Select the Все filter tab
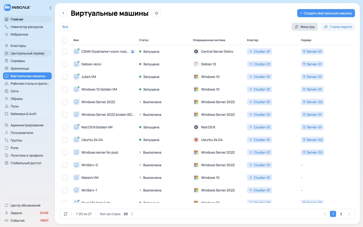The width and height of the screenshot is (363, 227). (x=65, y=27)
